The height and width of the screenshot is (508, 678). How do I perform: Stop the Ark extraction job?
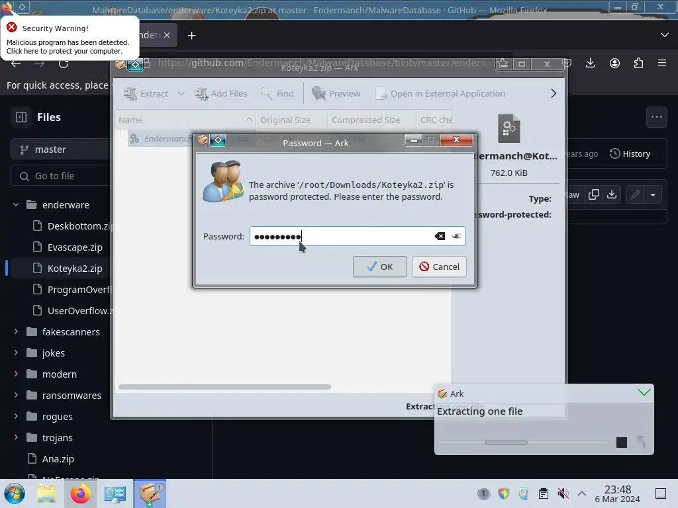tap(621, 443)
